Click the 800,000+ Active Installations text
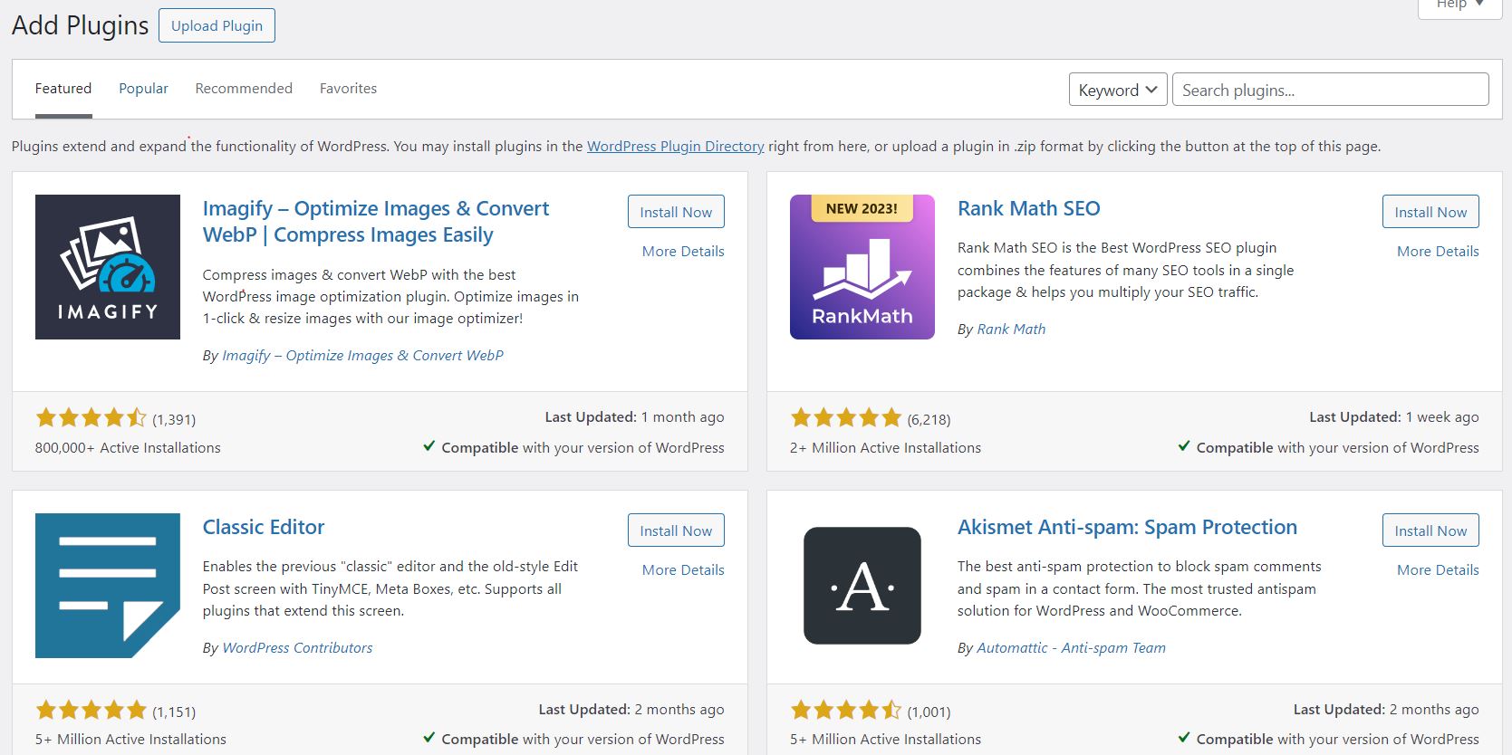 [128, 448]
